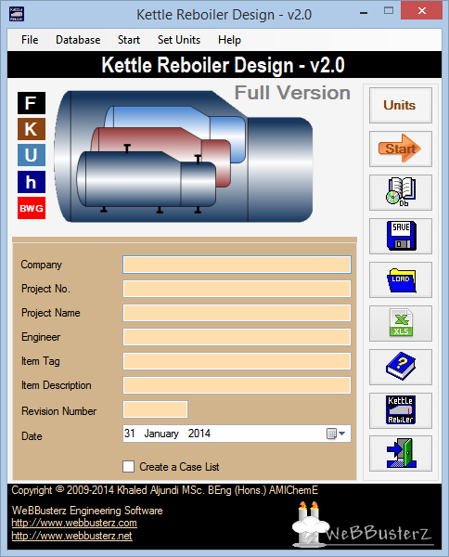Click the Project Name input field

(x=237, y=313)
